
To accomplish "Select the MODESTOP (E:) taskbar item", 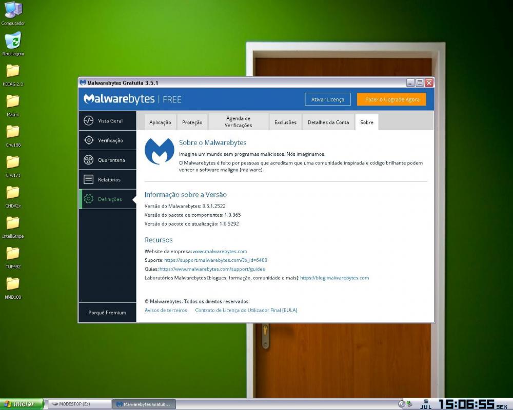I will (x=79, y=404).
